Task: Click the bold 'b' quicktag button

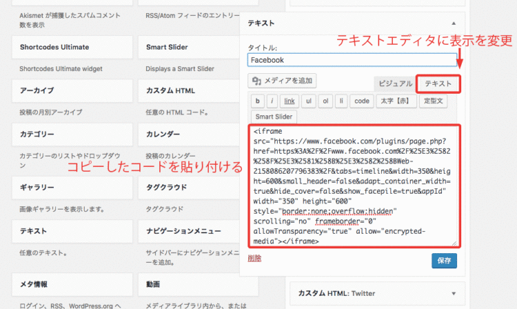Action: [256, 101]
